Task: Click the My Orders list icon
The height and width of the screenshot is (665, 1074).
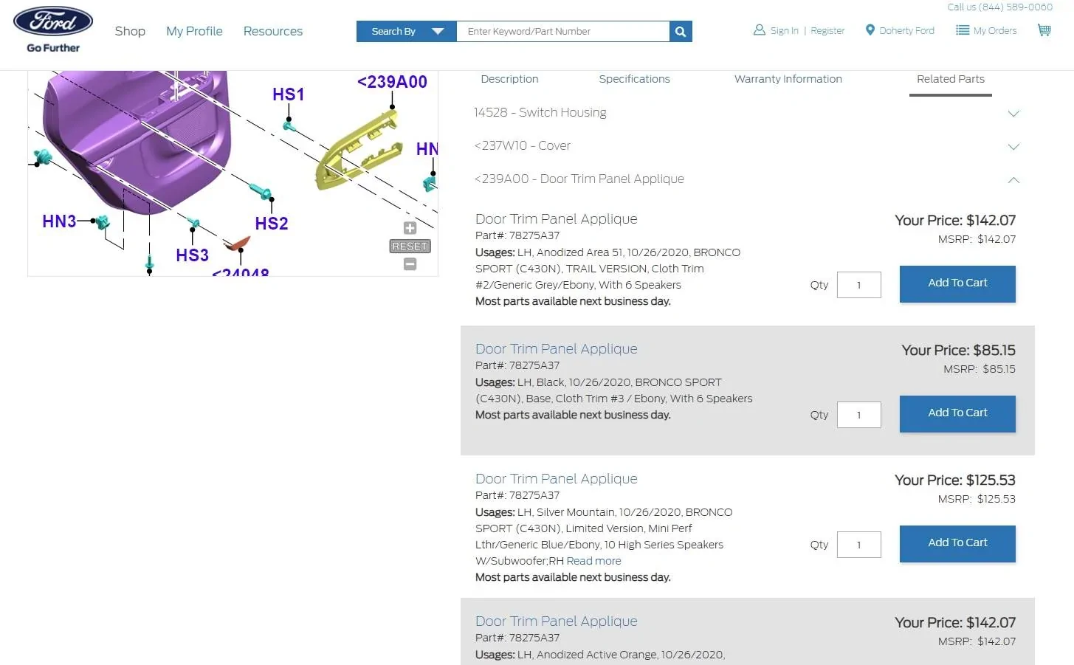Action: (x=963, y=30)
